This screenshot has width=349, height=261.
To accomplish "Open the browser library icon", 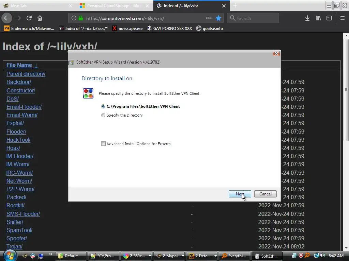I will 318,18.
